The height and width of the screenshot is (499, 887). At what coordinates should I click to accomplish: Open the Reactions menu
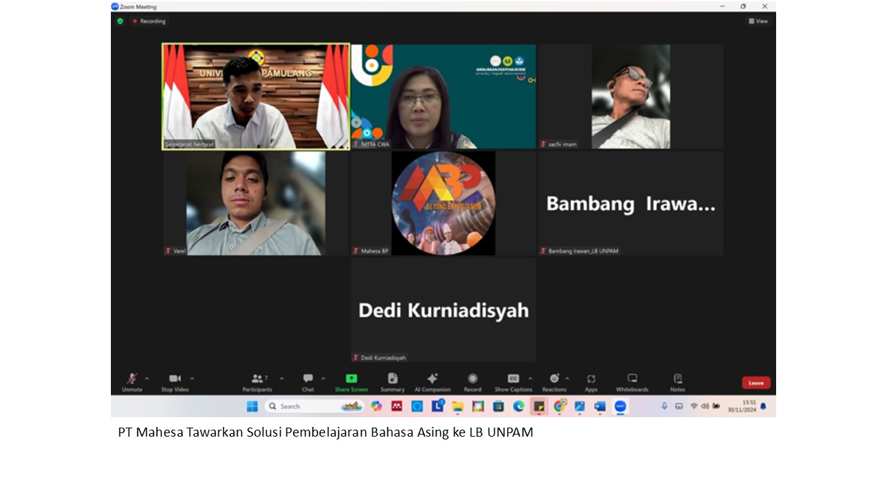(x=554, y=382)
